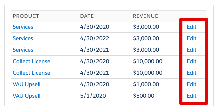Click the DATE column header
This screenshot has width=219, height=106.
pos(87,16)
